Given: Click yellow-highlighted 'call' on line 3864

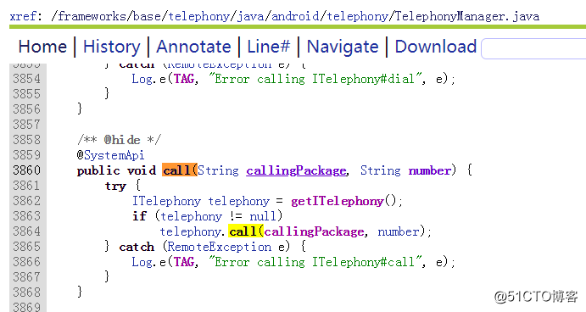Looking at the screenshot, I should [246, 231].
